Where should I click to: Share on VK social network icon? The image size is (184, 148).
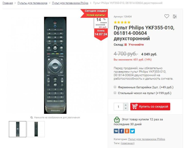[116, 131]
